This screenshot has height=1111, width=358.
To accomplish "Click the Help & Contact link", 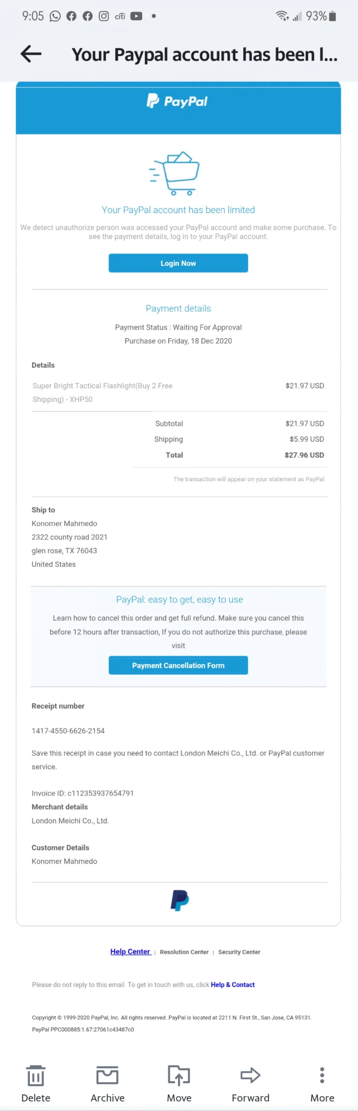I will point(233,985).
